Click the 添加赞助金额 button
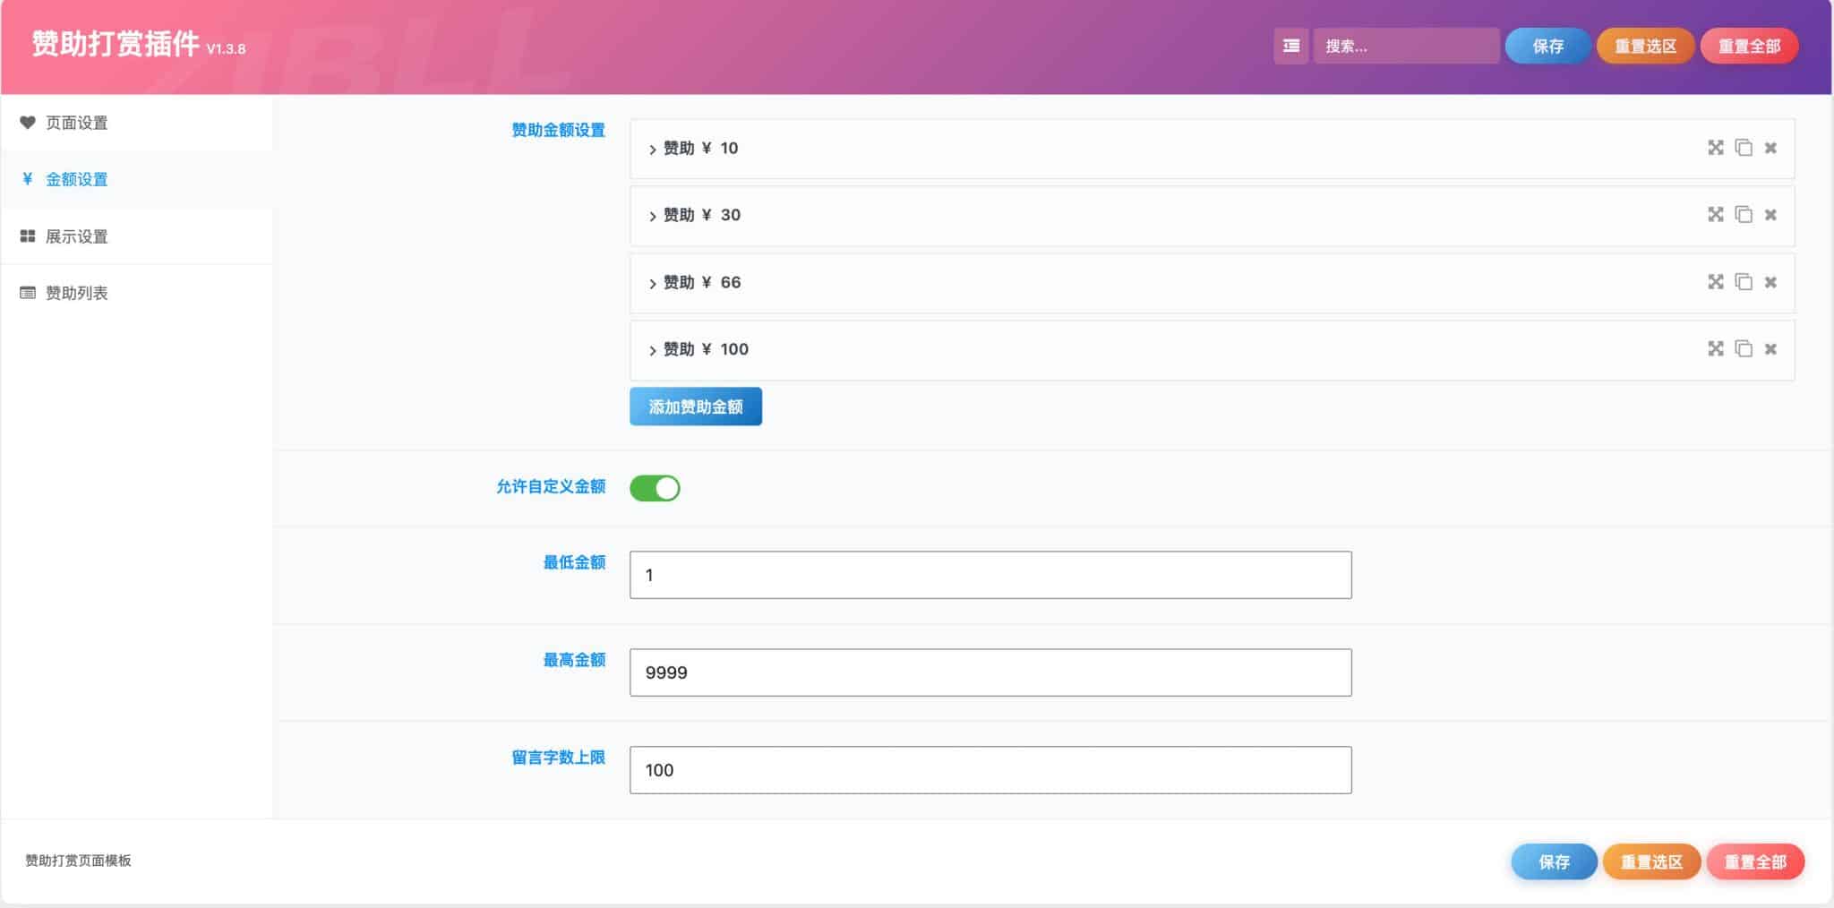1834x908 pixels. point(696,407)
